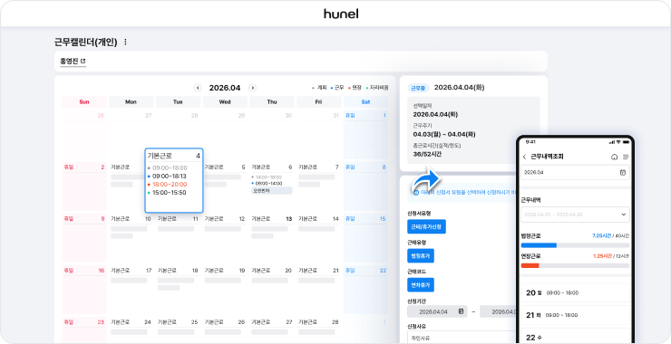671x344 pixels.
Task: Click the 연차휴가 button
Action: 421,284
